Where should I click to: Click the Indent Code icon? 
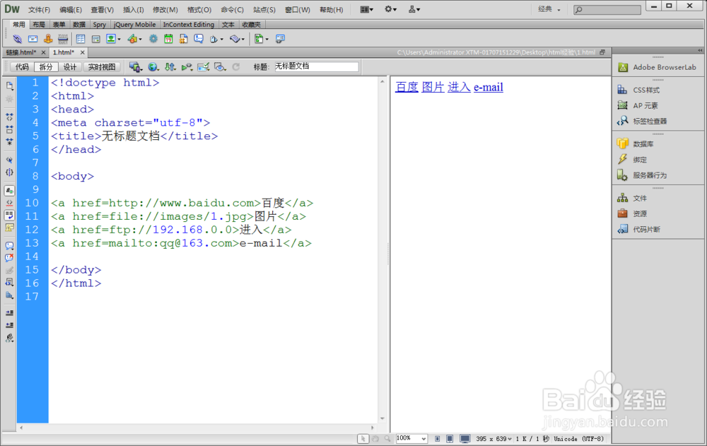pos(9,312)
